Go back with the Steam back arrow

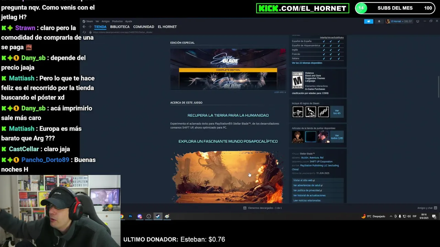(x=84, y=27)
